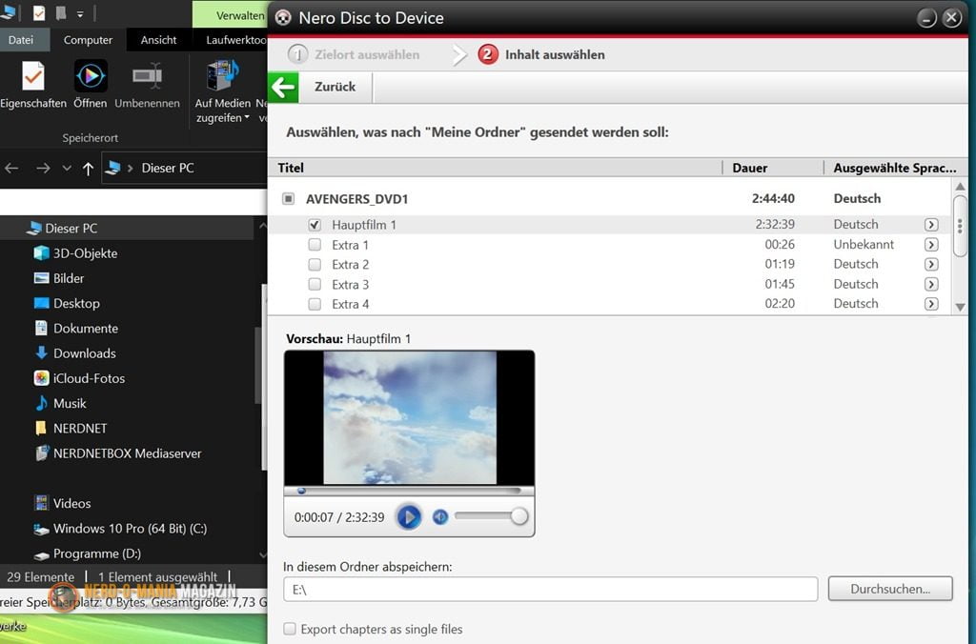Switch to the Ansicht ribbon tab
This screenshot has height=644, width=976.
[158, 40]
